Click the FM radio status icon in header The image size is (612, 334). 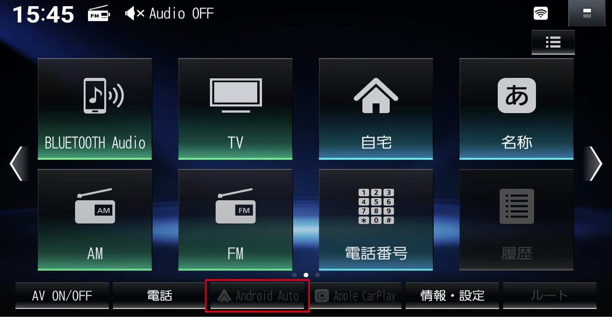point(99,14)
